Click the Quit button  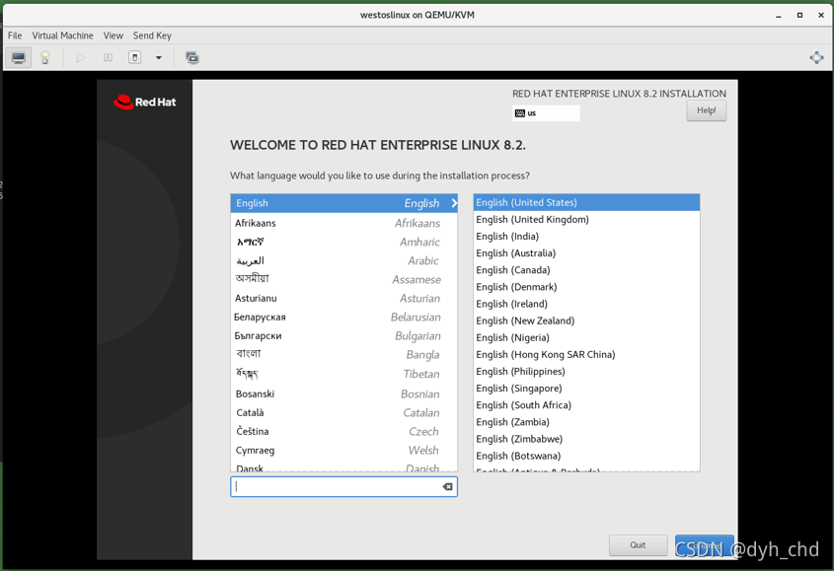click(638, 545)
